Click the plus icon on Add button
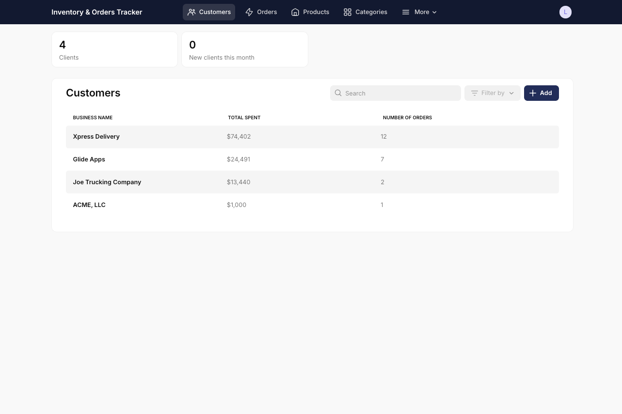The image size is (622, 414). point(533,93)
